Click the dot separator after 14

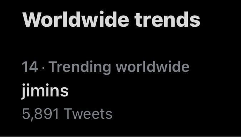pos(43,67)
